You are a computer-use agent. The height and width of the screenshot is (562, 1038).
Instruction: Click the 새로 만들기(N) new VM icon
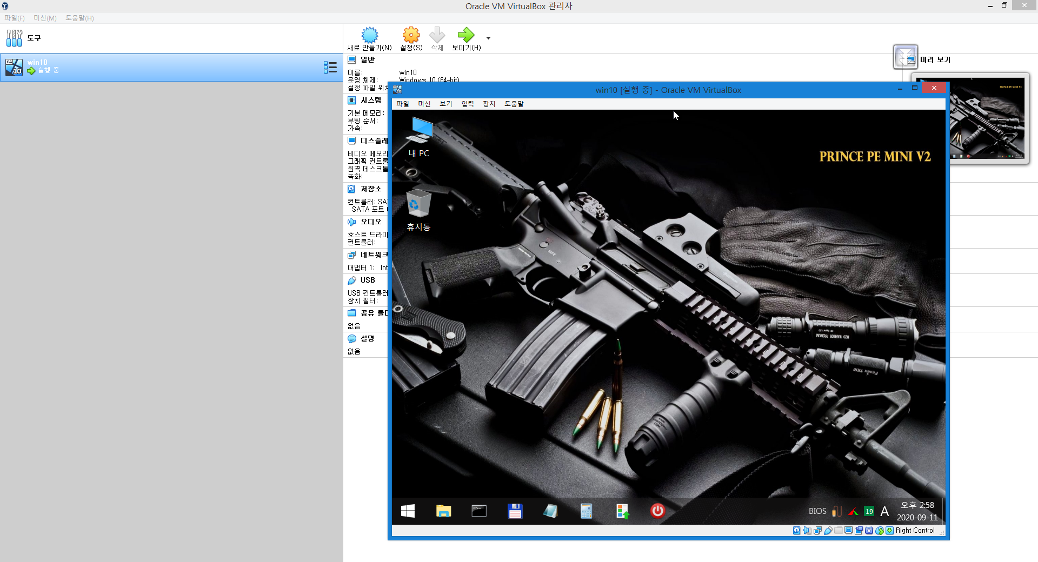pos(370,35)
